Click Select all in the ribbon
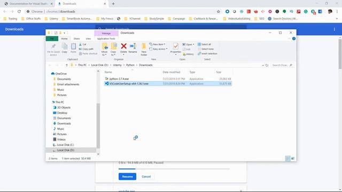The height and width of the screenshot is (192, 342). coord(204,44)
